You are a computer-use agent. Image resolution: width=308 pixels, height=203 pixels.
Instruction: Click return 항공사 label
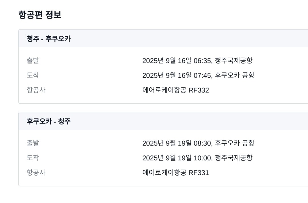[x=36, y=173]
